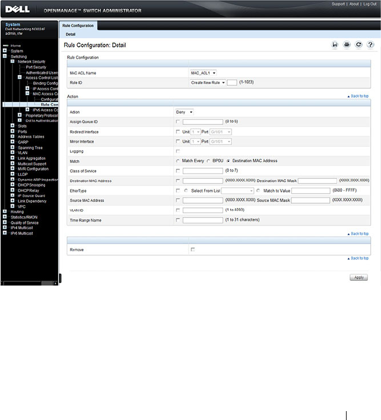Screen dimensions: 381x420
Task: Toggle the Logging checkbox
Action: tap(177, 151)
